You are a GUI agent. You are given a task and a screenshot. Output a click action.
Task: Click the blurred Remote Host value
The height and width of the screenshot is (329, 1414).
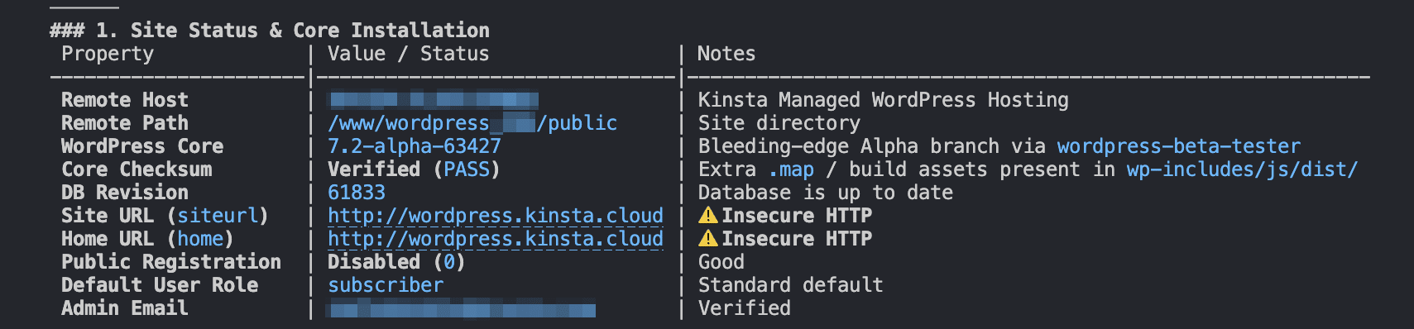click(x=434, y=100)
